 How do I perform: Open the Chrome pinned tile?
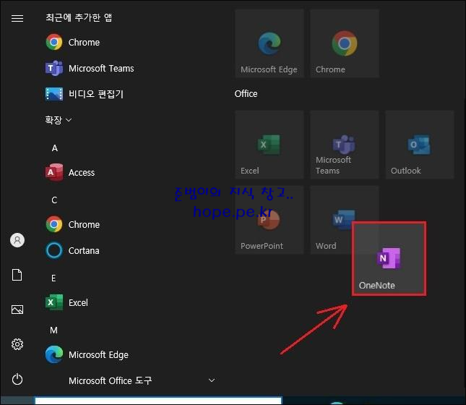[x=345, y=43]
